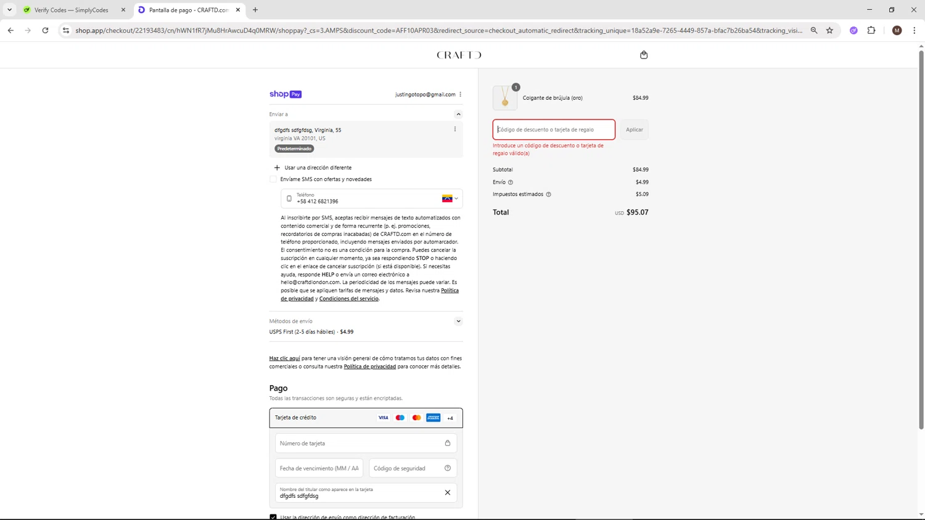Open a new browser tab
925x520 pixels.
(255, 10)
